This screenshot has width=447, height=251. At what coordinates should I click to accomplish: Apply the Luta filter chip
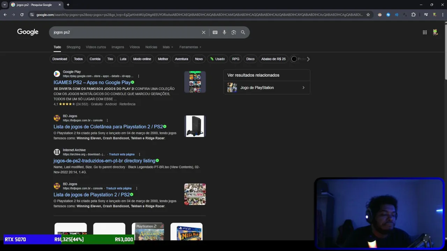coord(123,59)
